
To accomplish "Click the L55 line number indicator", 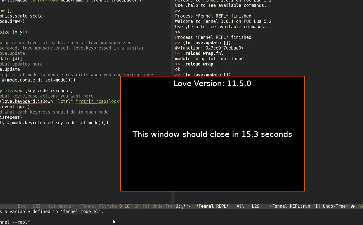I will point(37,206).
